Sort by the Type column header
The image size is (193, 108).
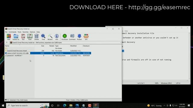[x=57, y=46]
